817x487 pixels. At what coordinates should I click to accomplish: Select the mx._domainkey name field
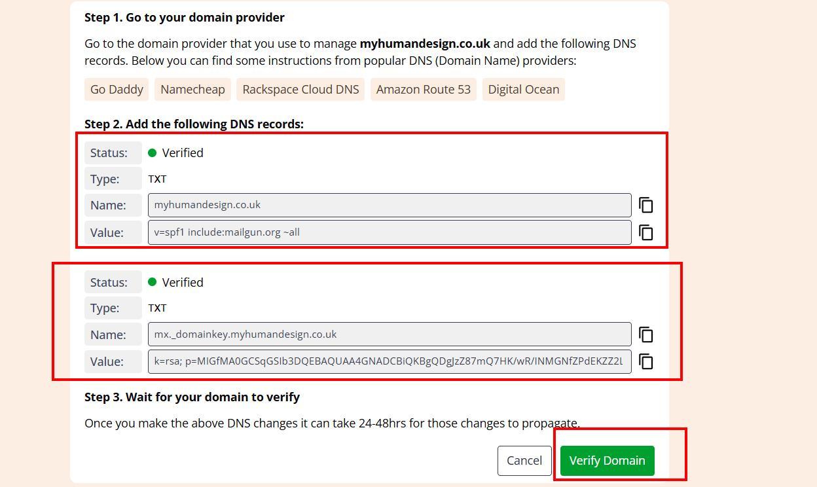(389, 334)
